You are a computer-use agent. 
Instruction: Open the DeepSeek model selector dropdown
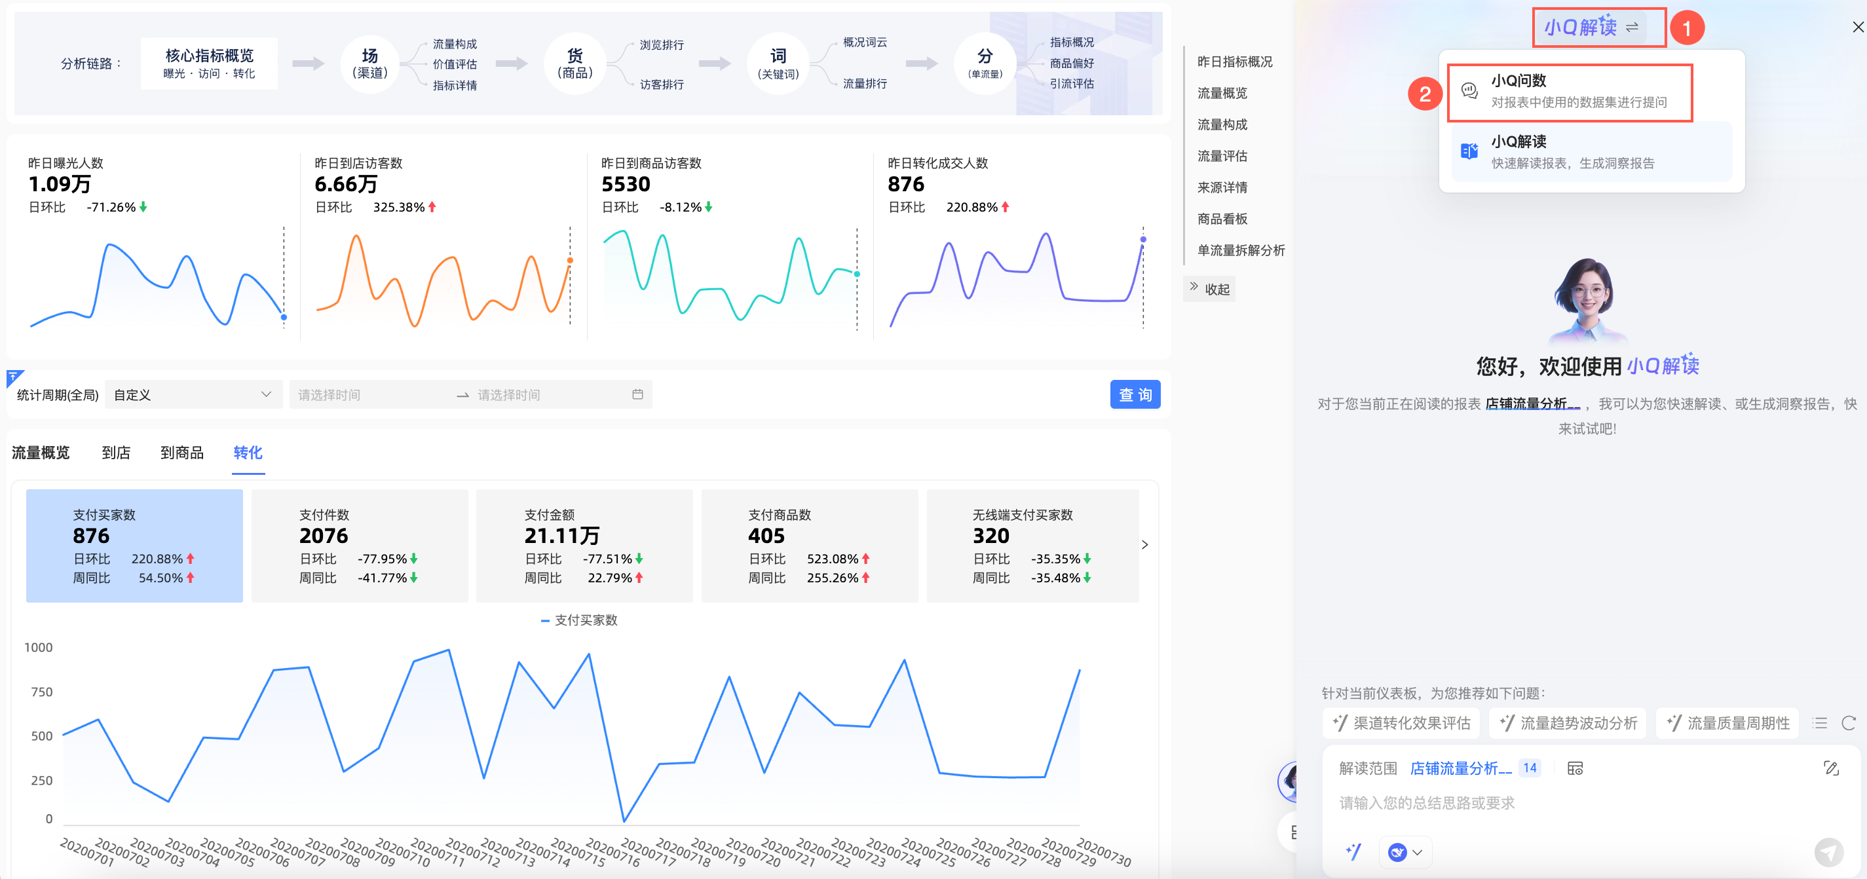point(1405,852)
